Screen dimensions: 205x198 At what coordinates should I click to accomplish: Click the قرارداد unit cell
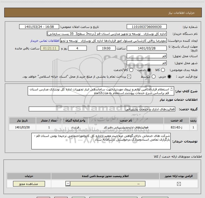coord(75,127)
